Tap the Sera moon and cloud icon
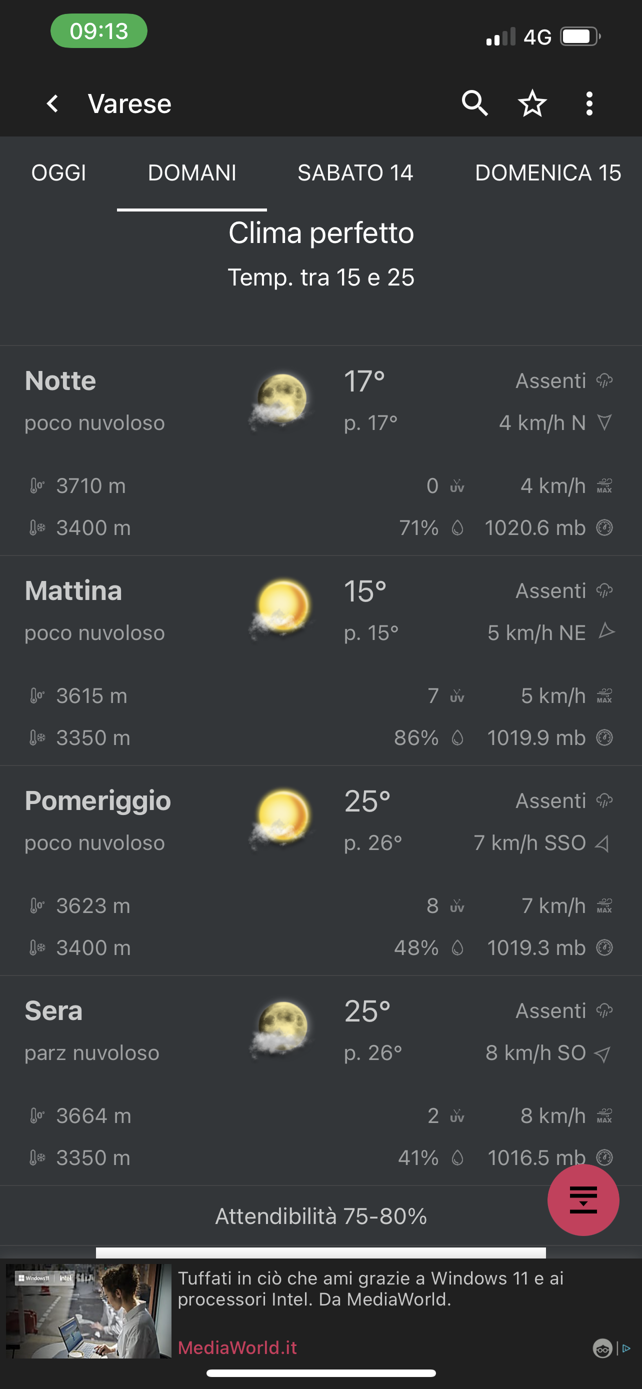This screenshot has height=1389, width=642. coord(280,1029)
